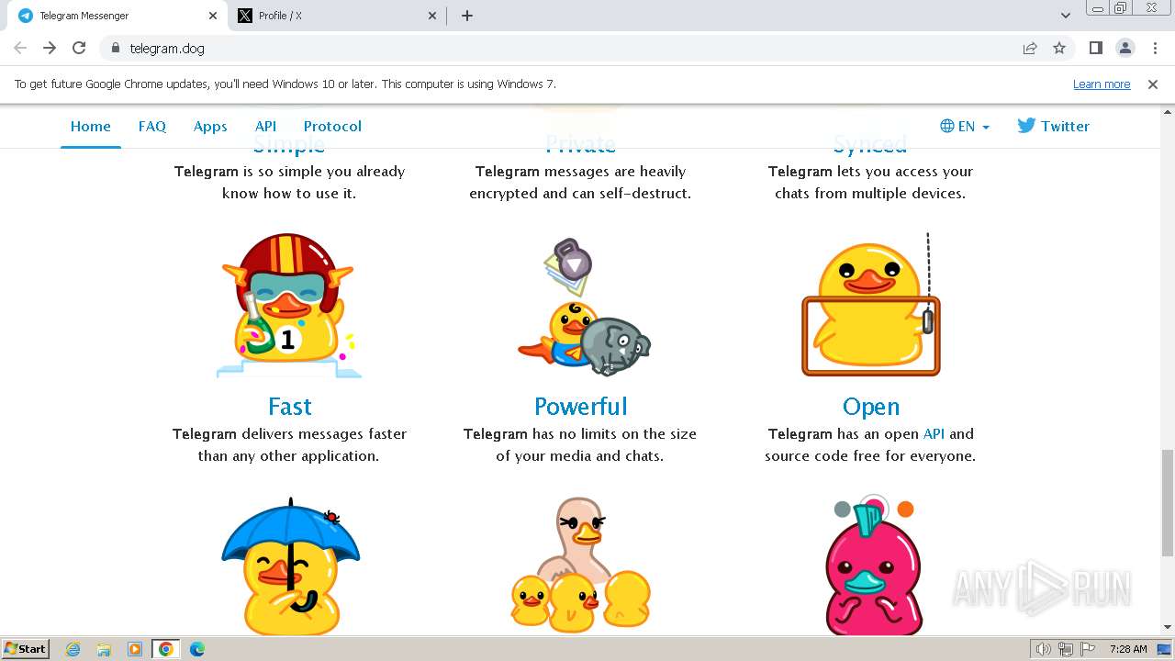Reload the telegram.dog page
This screenshot has width=1175, height=661.
[79, 48]
